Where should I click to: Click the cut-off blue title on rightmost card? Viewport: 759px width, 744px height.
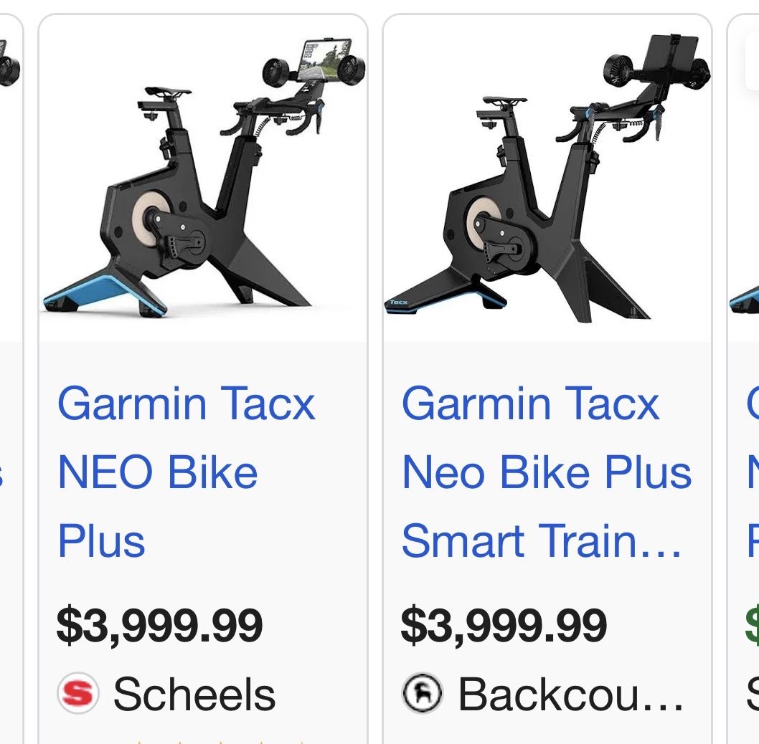pyautogui.click(x=752, y=472)
